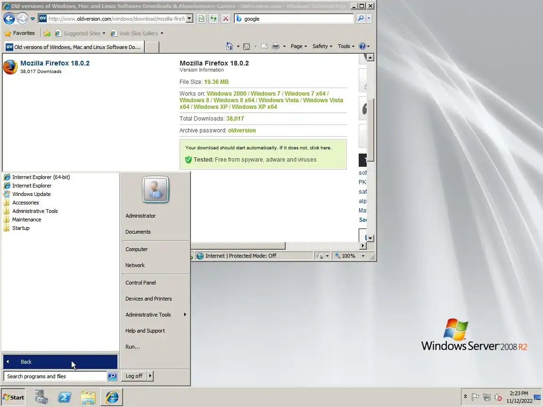This screenshot has width=543, height=407.
Task: Click the Firefox logo image
Action: 10,67
